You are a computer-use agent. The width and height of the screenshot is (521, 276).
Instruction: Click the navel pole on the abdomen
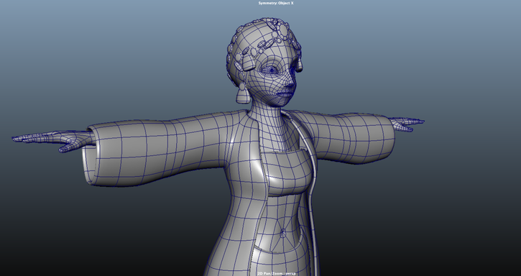coord(282,234)
